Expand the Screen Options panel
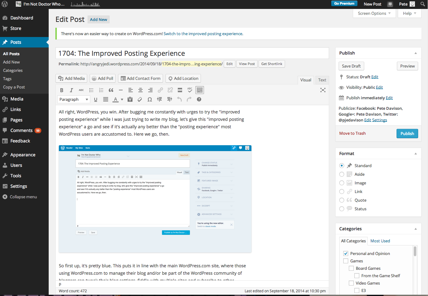The image size is (428, 296). [374, 13]
